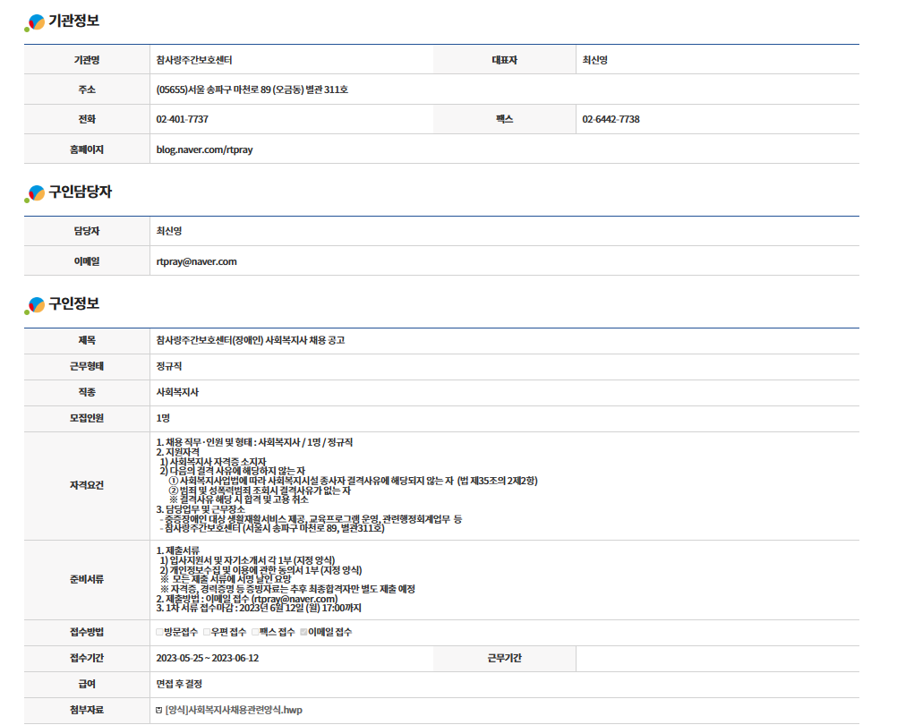Image resolution: width=897 pixels, height=725 pixels.
Task: Click the organization name 참사랑주간보호센터
Action: [x=193, y=60]
